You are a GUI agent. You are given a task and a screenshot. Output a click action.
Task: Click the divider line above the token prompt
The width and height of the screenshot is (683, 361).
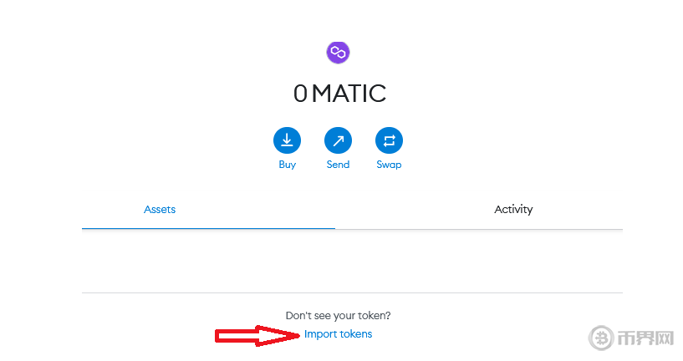(x=351, y=292)
